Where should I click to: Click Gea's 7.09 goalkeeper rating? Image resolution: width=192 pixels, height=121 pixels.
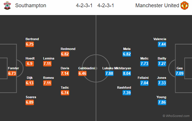click(x=180, y=73)
